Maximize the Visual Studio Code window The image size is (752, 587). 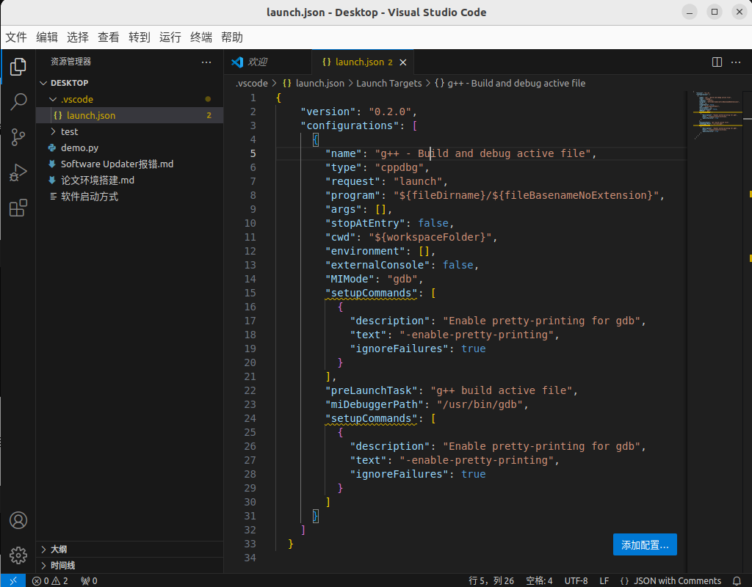coord(715,12)
